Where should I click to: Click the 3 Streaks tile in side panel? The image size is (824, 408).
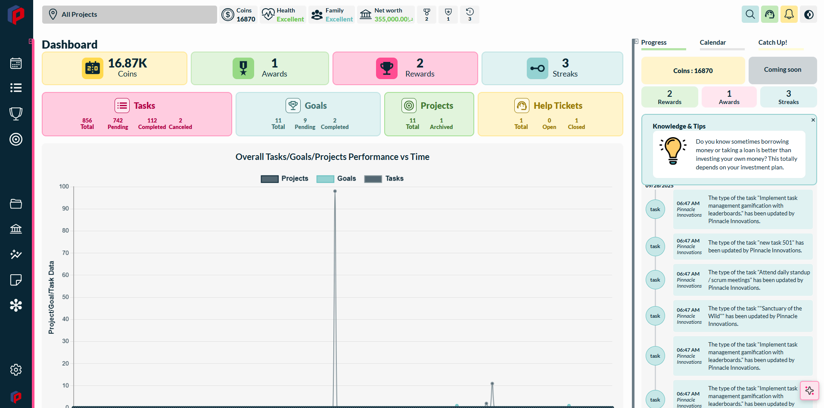(789, 97)
